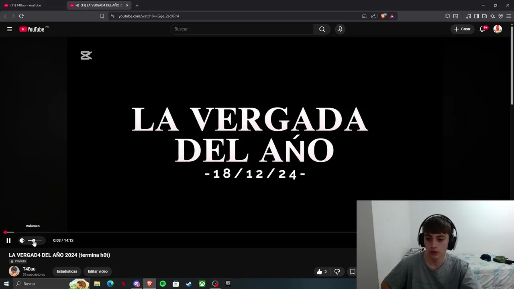Open the T4Buu channel name link
Viewport: 514px width, 289px height.
tap(29, 269)
